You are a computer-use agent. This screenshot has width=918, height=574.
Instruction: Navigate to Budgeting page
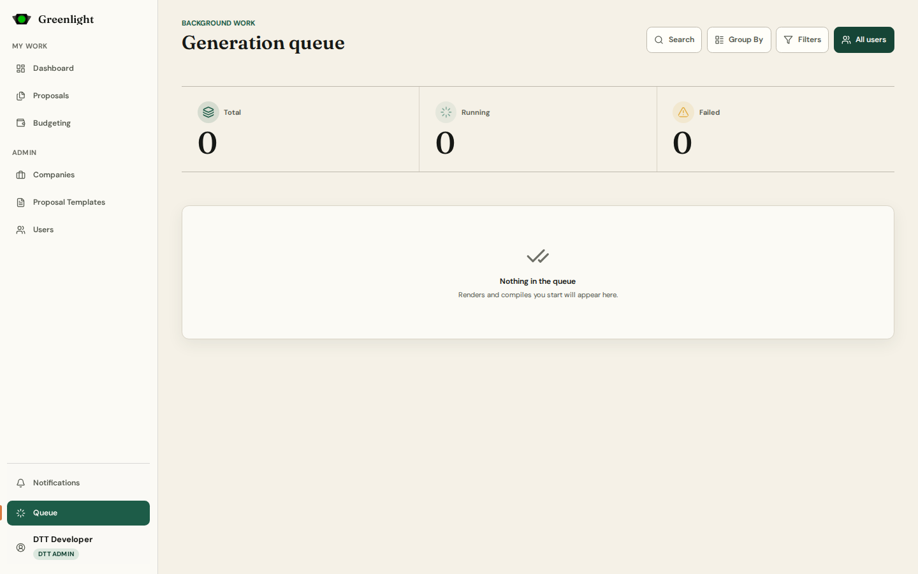[x=78, y=123]
